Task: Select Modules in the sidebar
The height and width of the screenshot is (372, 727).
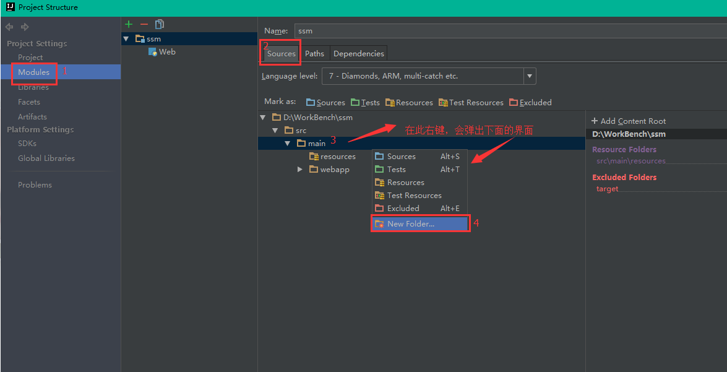Action: point(33,72)
